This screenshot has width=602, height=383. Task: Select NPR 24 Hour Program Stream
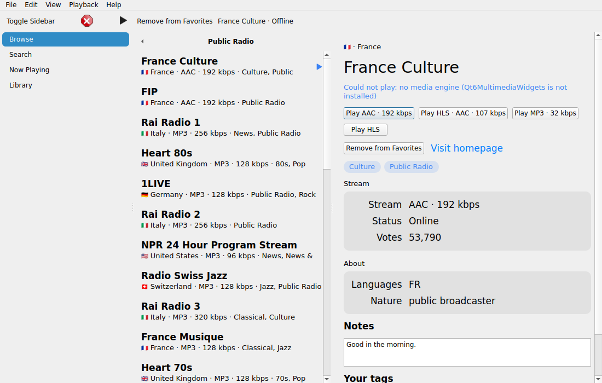coord(231,251)
